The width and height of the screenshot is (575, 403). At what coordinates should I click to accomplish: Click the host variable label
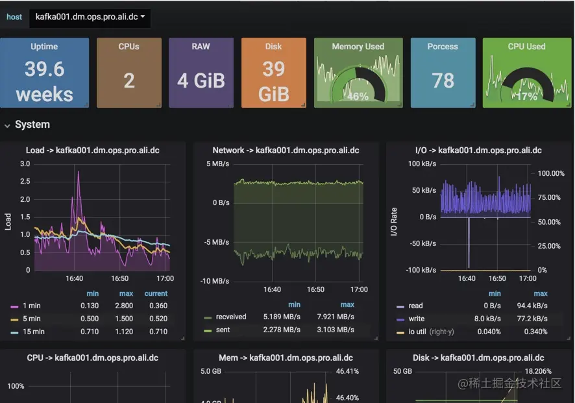[14, 18]
